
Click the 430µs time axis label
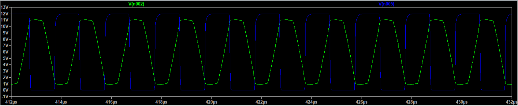point(461,102)
